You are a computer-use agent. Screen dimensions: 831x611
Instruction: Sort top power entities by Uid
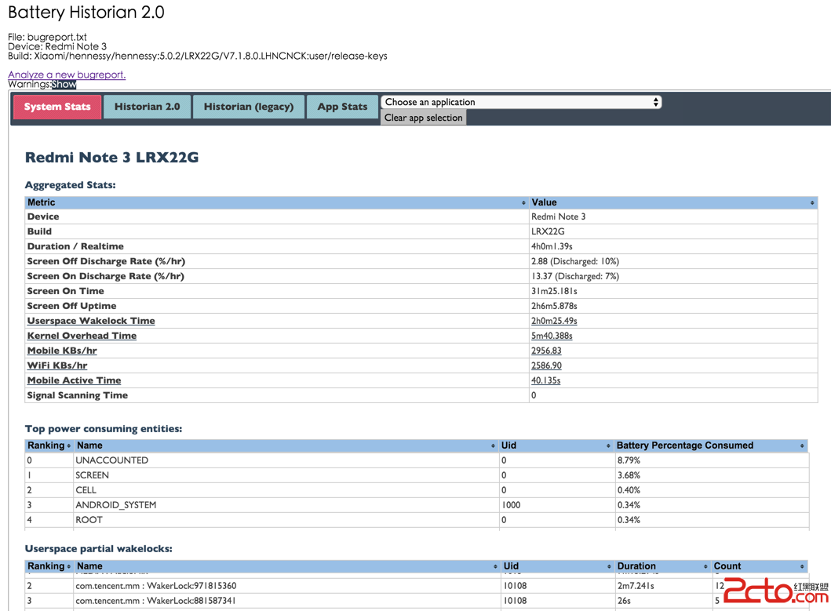coord(556,446)
